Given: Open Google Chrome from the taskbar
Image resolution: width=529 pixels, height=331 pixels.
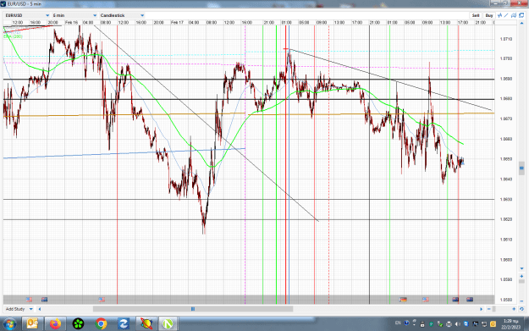Looking at the screenshot, I should pyautogui.click(x=101, y=324).
